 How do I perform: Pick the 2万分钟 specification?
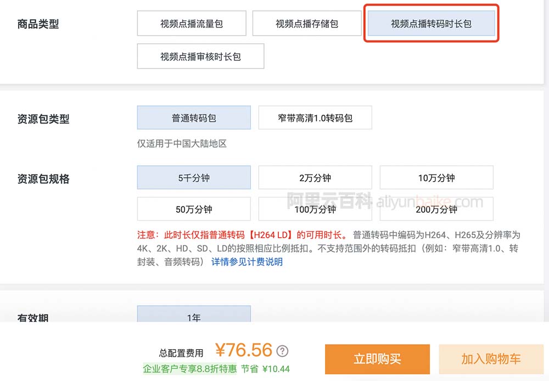(x=315, y=178)
